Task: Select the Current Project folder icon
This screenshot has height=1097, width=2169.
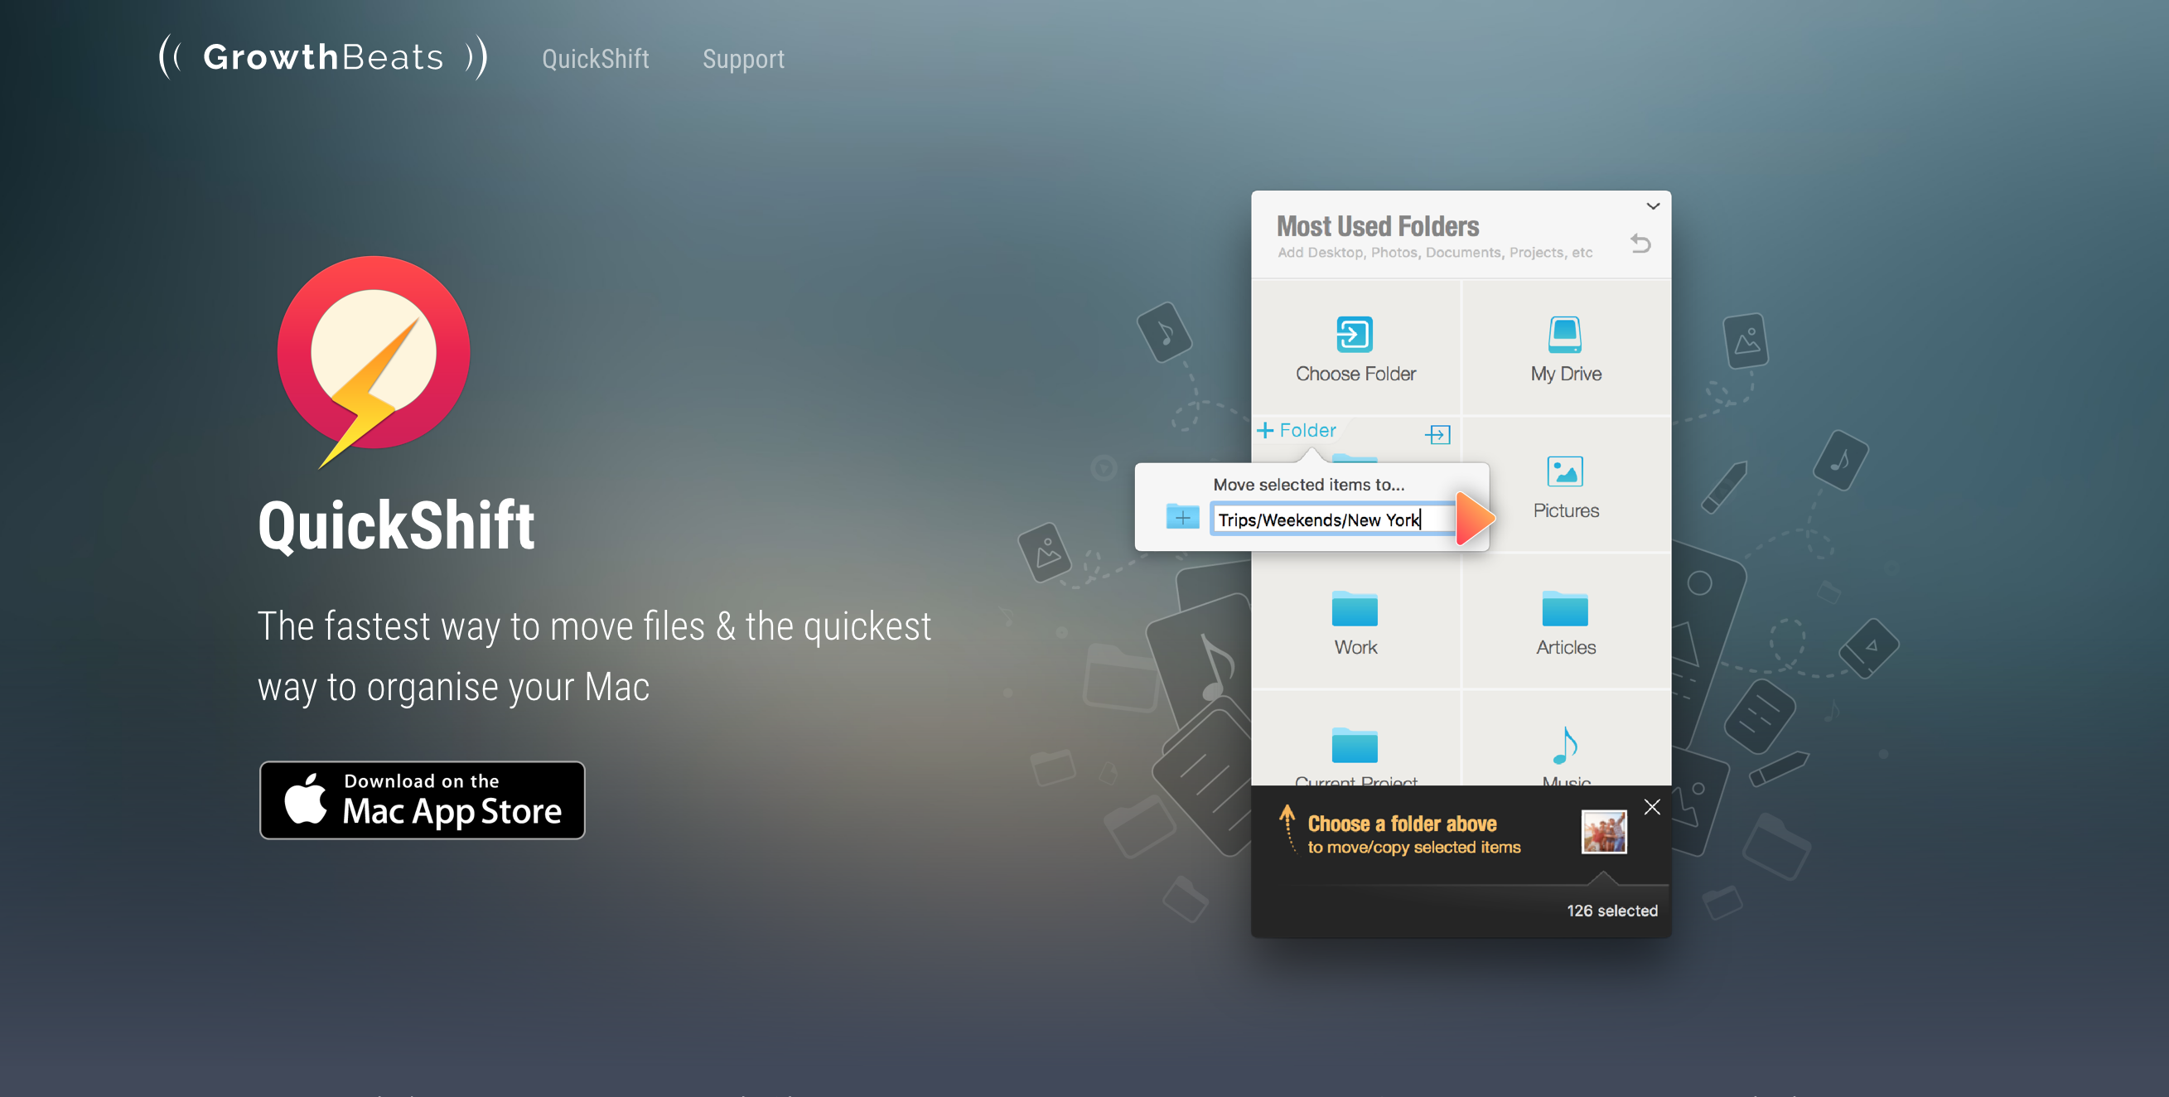Action: tap(1355, 744)
